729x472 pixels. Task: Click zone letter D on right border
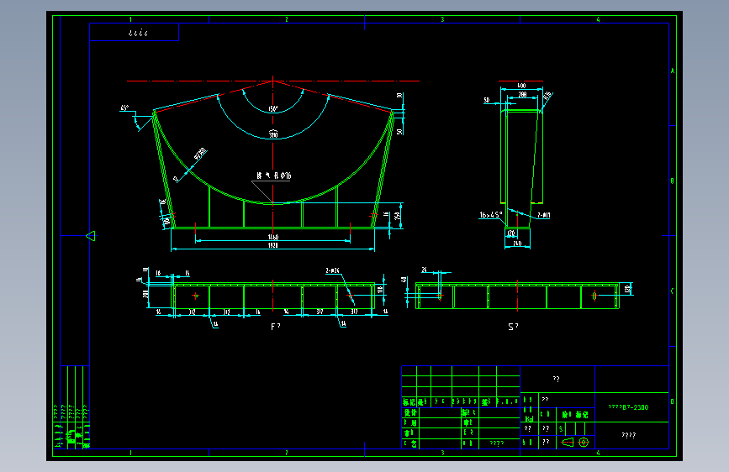pos(673,401)
